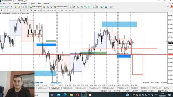Expand the Periods clock dropdown arrow
Image resolution: width=173 pixels, height=97 pixels.
pyautogui.click(x=108, y=7)
